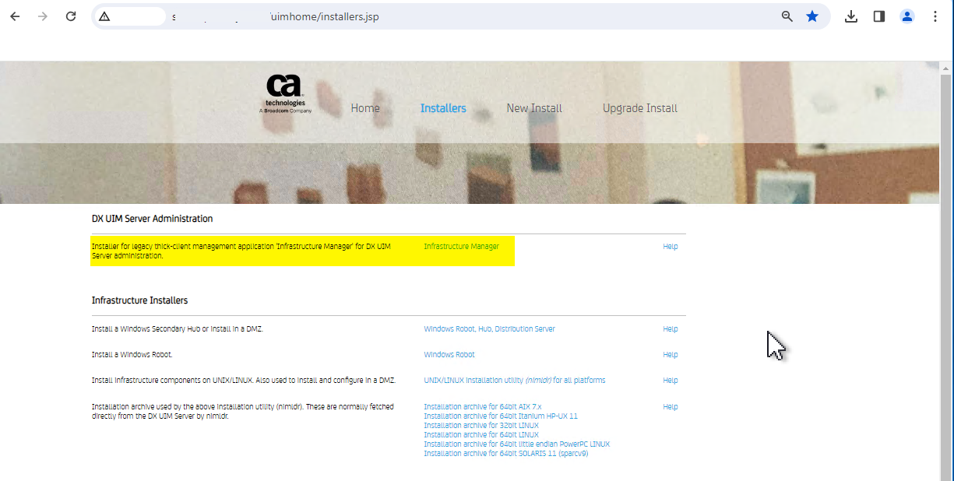Download archive for 64bit SOLARIS 11 (sparcv9)
The width and height of the screenshot is (954, 481).
tap(505, 454)
